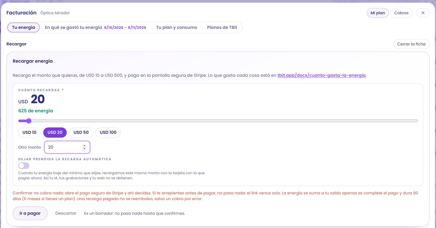Increase Otro monto with the up arrow
This screenshot has width=436, height=228.
84,146
